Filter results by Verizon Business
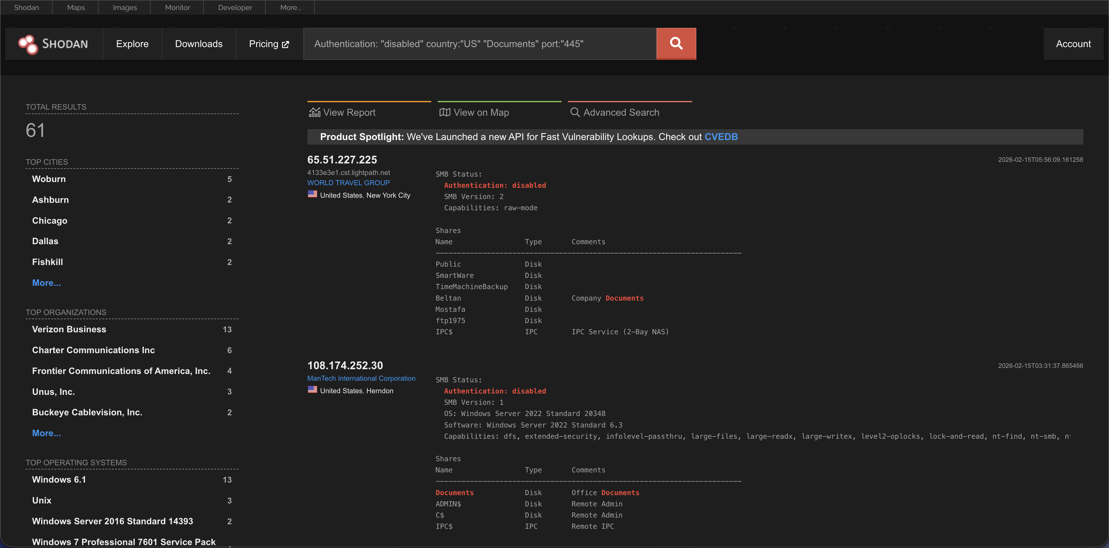This screenshot has height=548, width=1109. [69, 329]
